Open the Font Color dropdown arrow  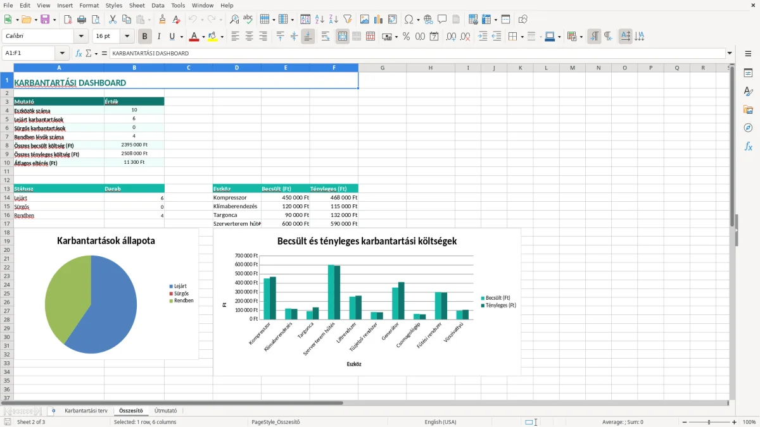coord(203,37)
